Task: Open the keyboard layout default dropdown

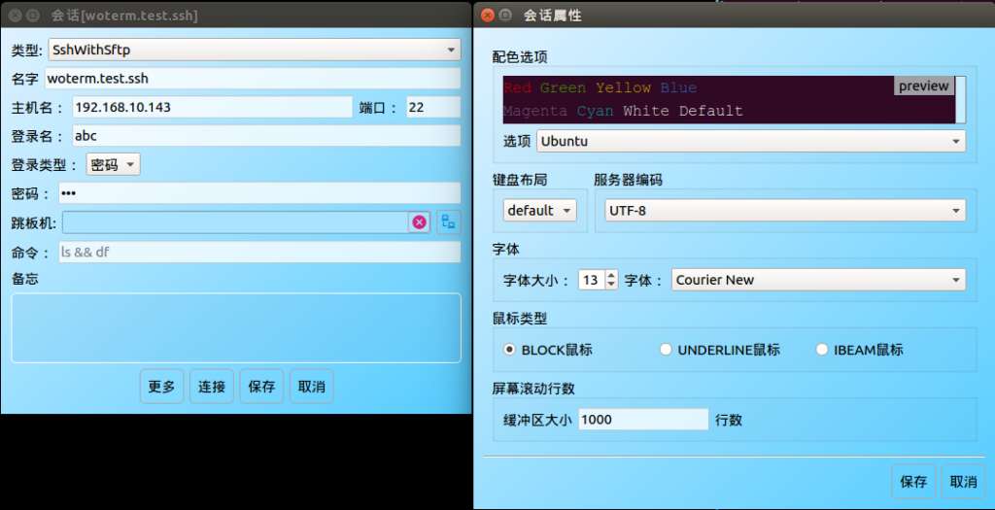Action: coord(539,210)
